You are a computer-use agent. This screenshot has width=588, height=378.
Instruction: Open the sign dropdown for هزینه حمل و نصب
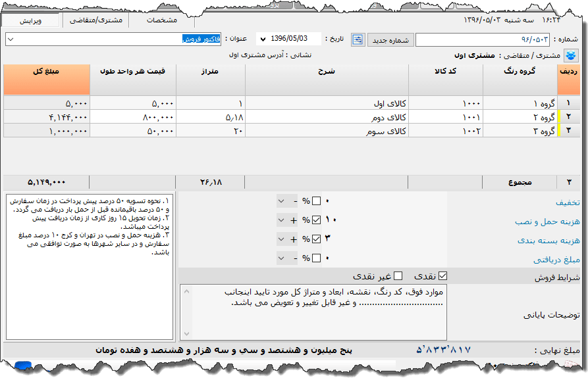click(x=288, y=220)
